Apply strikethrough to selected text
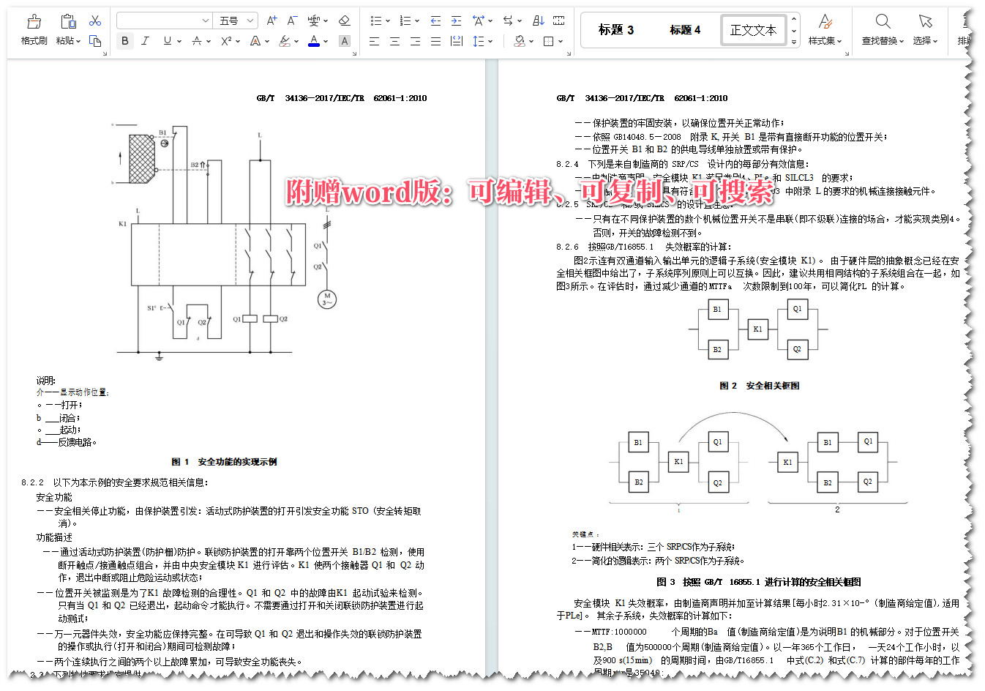 pyautogui.click(x=198, y=42)
